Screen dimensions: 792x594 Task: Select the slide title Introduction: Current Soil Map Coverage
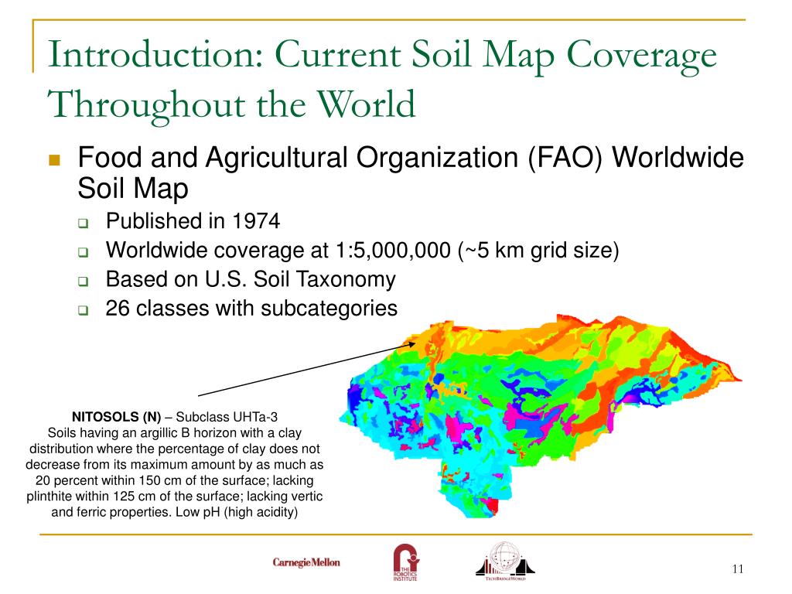click(x=382, y=56)
